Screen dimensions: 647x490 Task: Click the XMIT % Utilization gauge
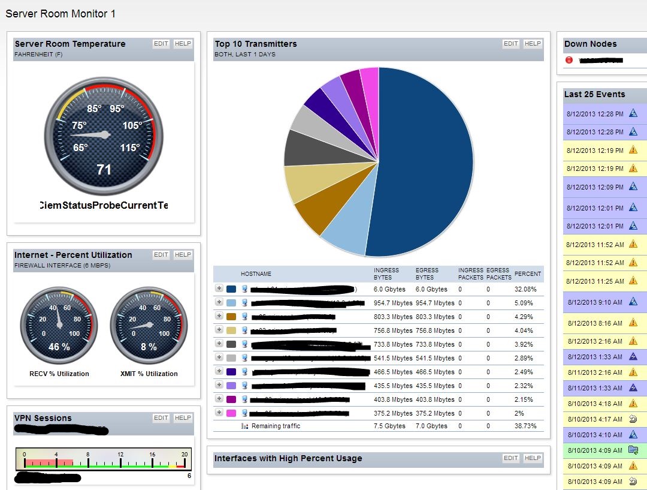click(x=149, y=325)
